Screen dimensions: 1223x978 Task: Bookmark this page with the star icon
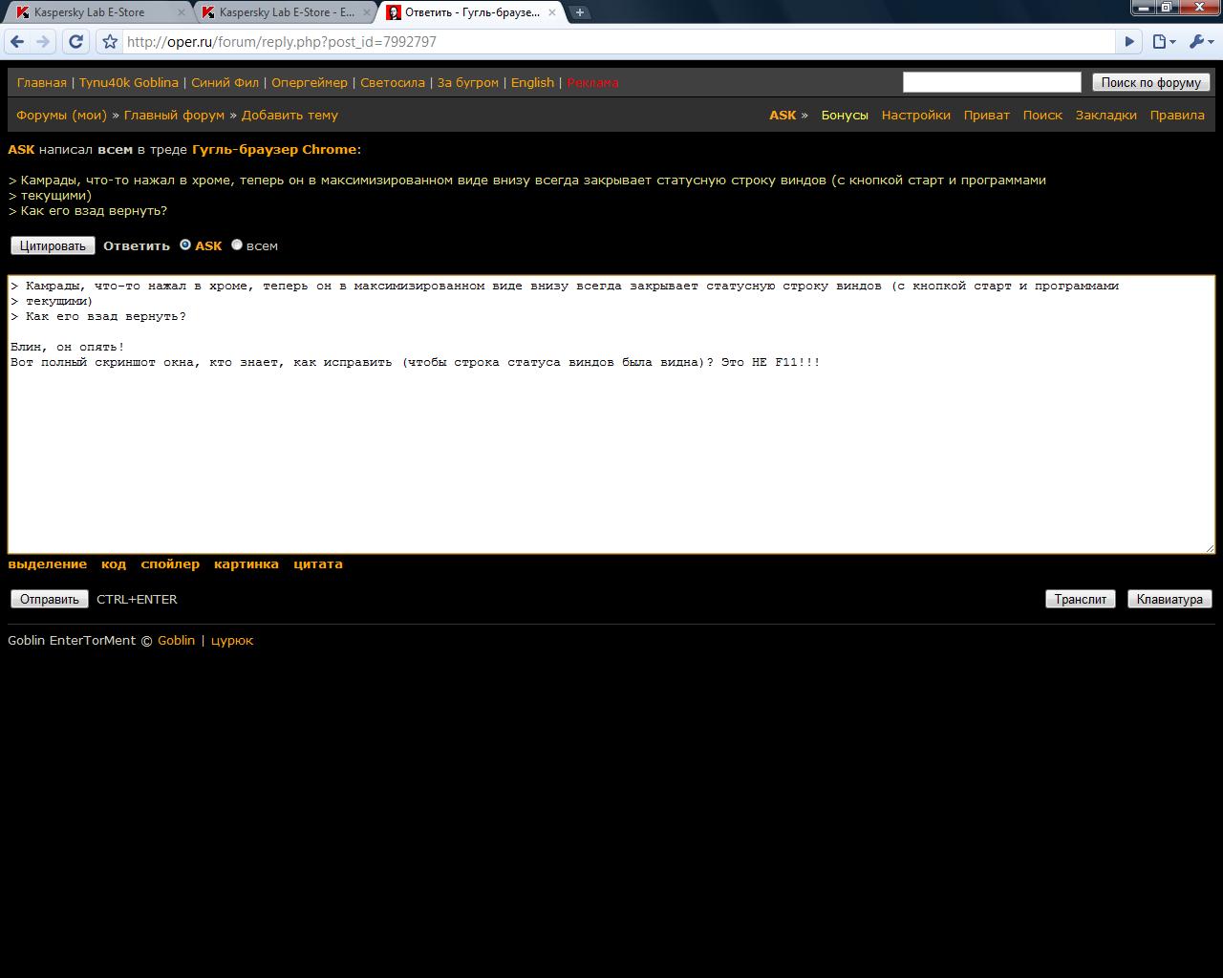coord(110,42)
